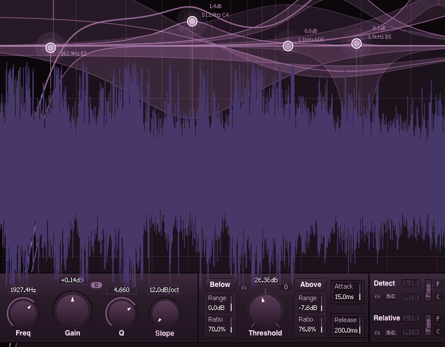Screen dimensions: 445x347
Task: Click the headphones solo icon beside Below
Action: [244, 288]
